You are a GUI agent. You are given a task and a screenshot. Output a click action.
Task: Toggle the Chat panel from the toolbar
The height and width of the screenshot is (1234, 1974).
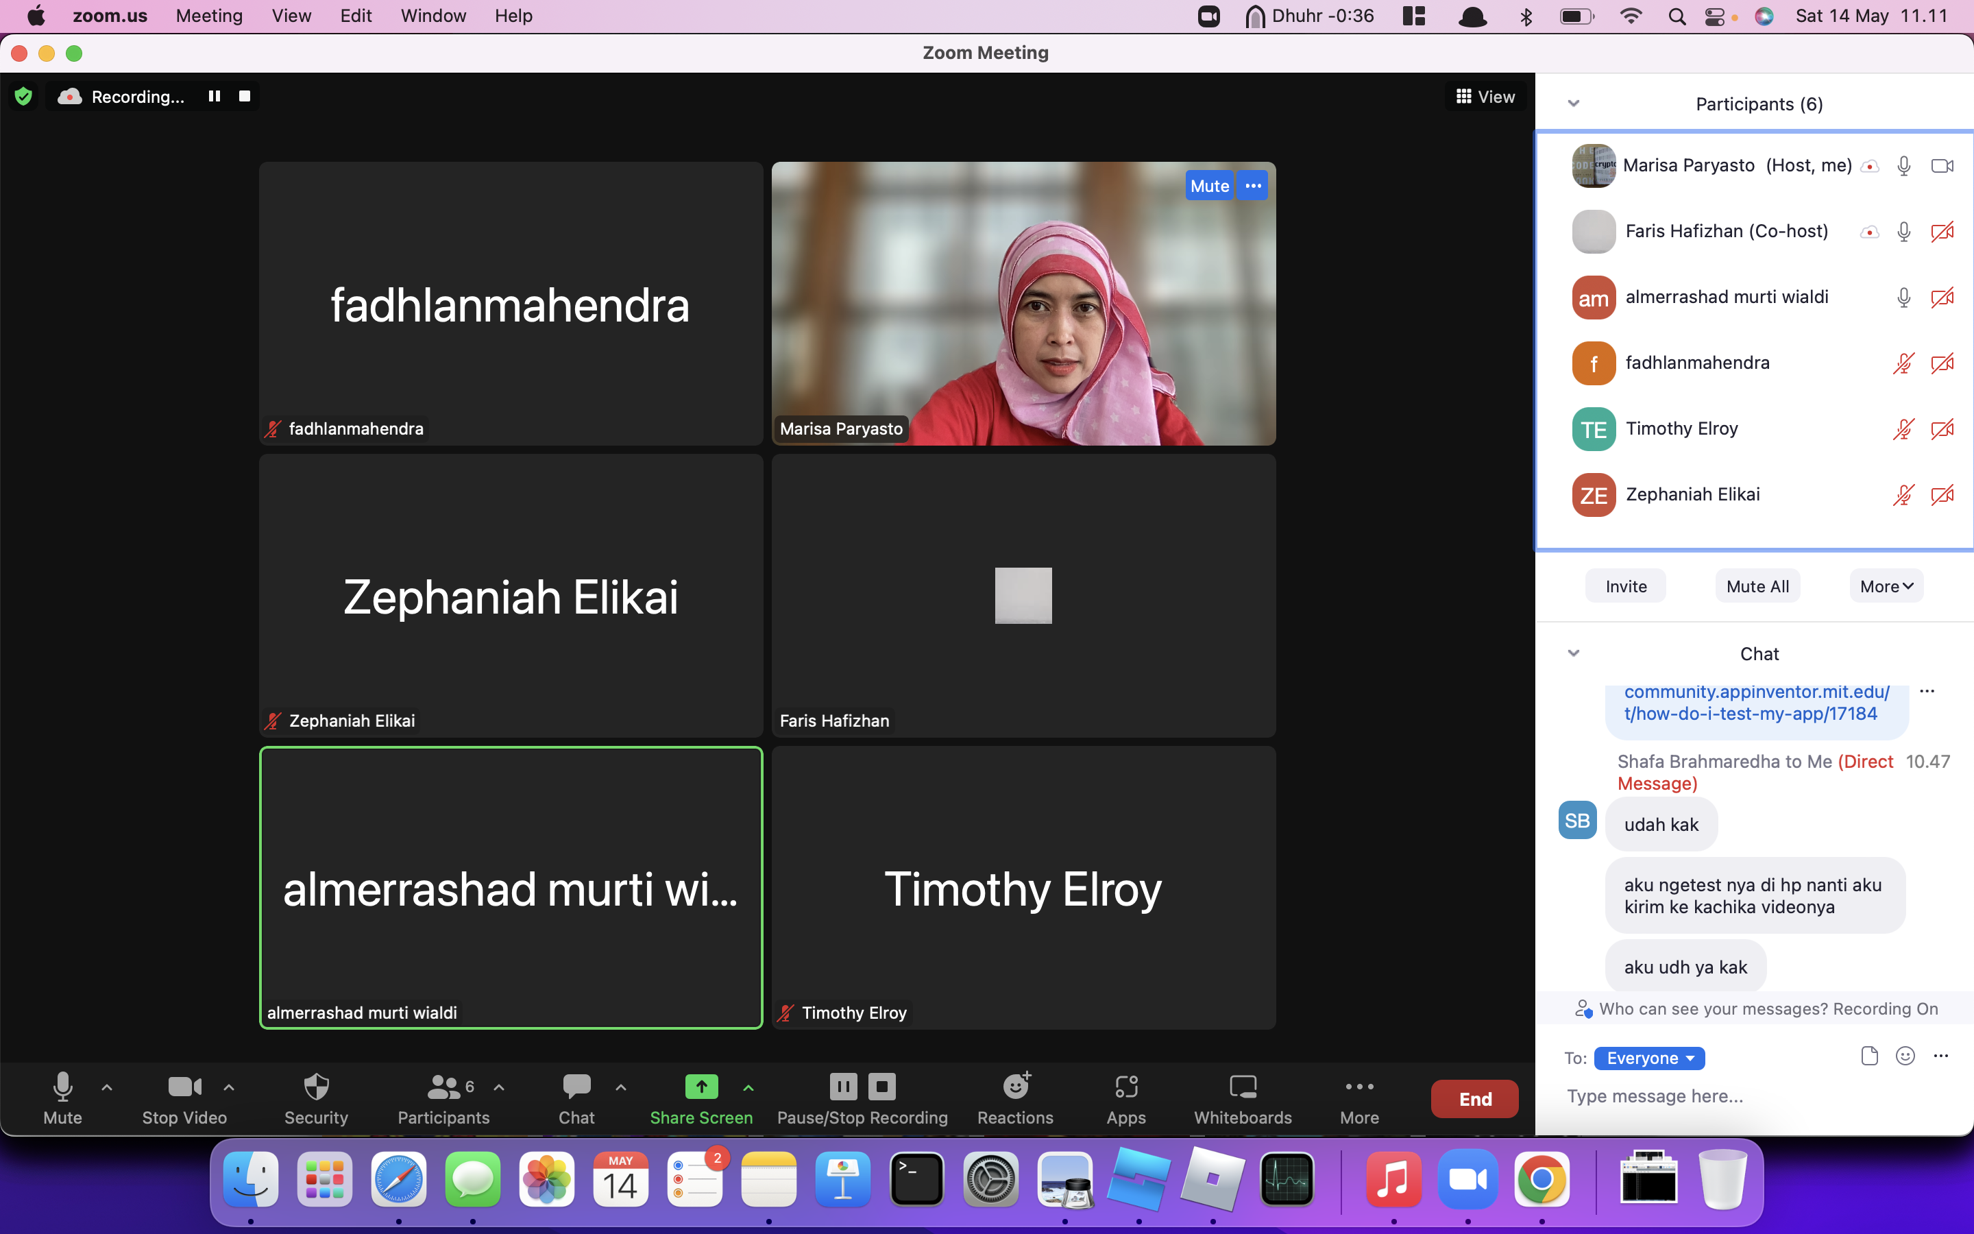pos(576,1098)
